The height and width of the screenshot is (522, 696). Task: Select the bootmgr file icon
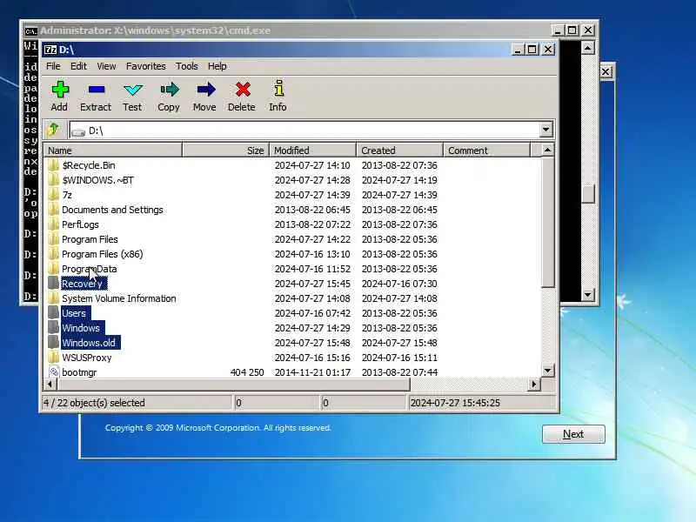[x=54, y=372]
